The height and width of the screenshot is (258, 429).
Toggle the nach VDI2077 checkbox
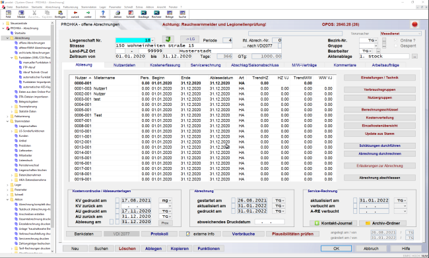click(280, 46)
